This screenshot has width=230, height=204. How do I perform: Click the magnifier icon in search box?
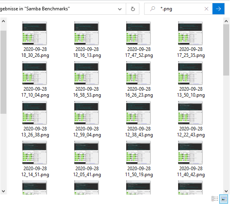153,9
